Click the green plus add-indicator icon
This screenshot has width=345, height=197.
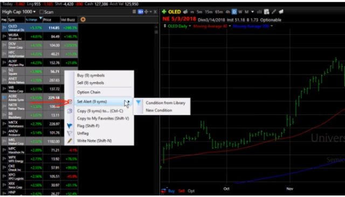pos(164,12)
